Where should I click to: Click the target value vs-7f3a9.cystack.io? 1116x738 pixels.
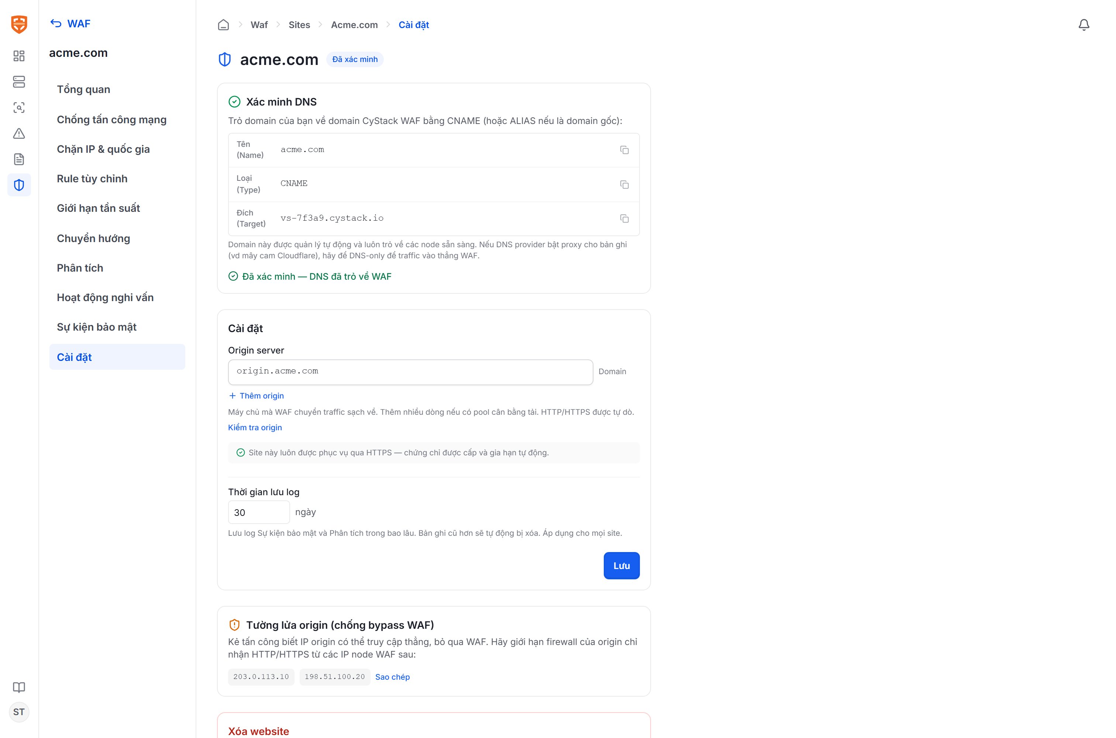pos(332,218)
